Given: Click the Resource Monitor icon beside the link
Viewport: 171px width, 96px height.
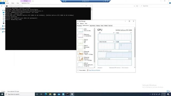Looking at the screenshot, I should click(88, 70).
